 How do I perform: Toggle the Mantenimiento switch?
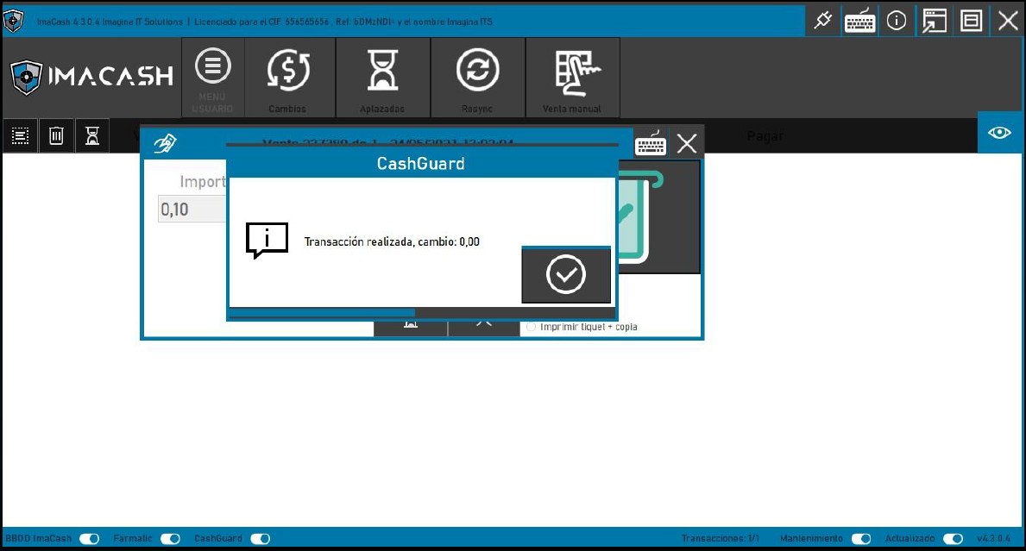[x=861, y=539]
